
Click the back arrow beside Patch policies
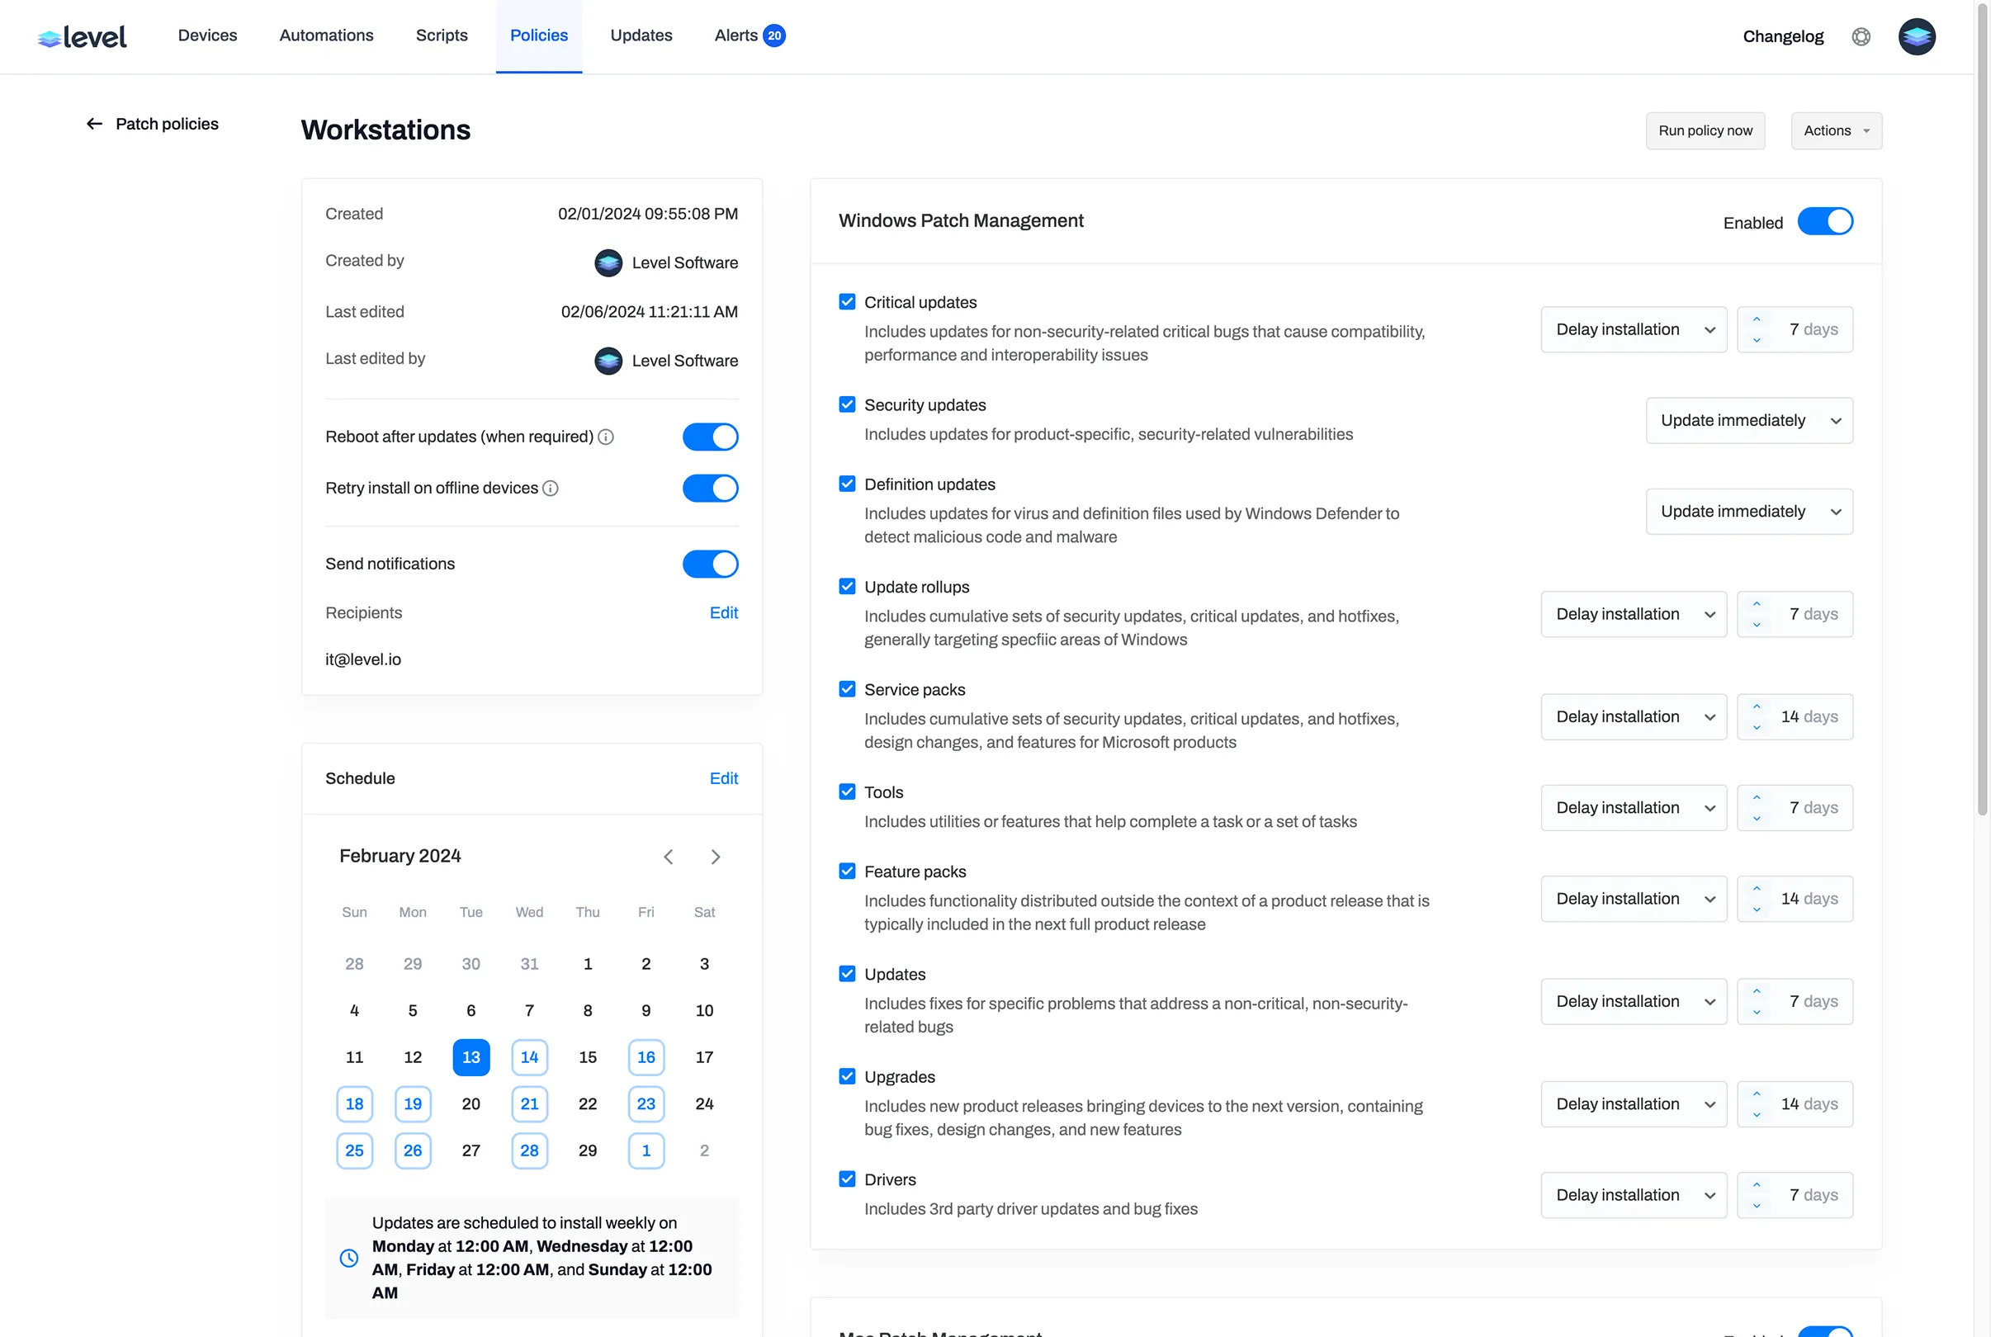(95, 125)
